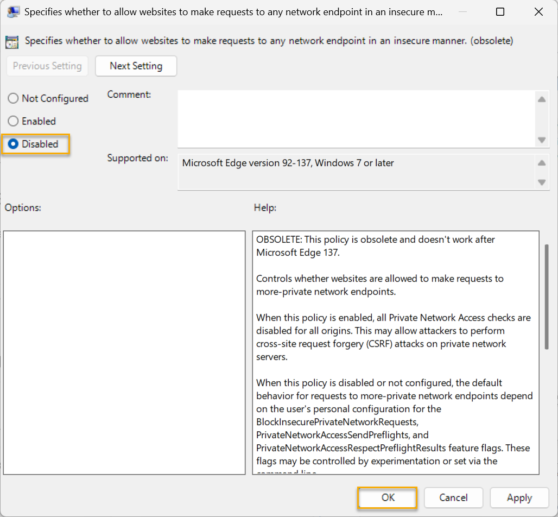Click the Help pane scrollbar thumb
This screenshot has height=517, width=558.
point(547,296)
